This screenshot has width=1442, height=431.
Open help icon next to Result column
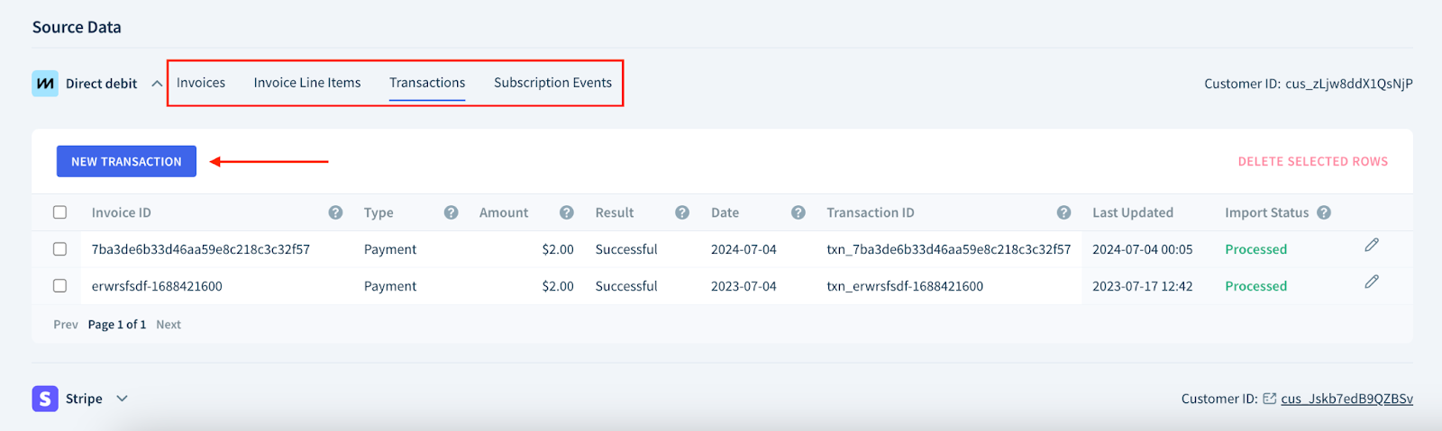(682, 212)
